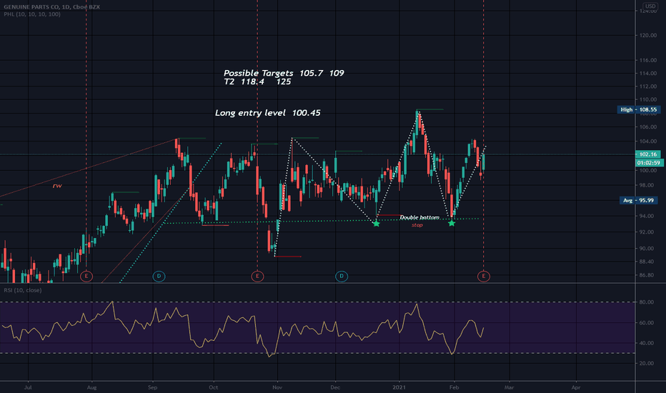Click the RSI 40.00 scale label

(x=647, y=343)
